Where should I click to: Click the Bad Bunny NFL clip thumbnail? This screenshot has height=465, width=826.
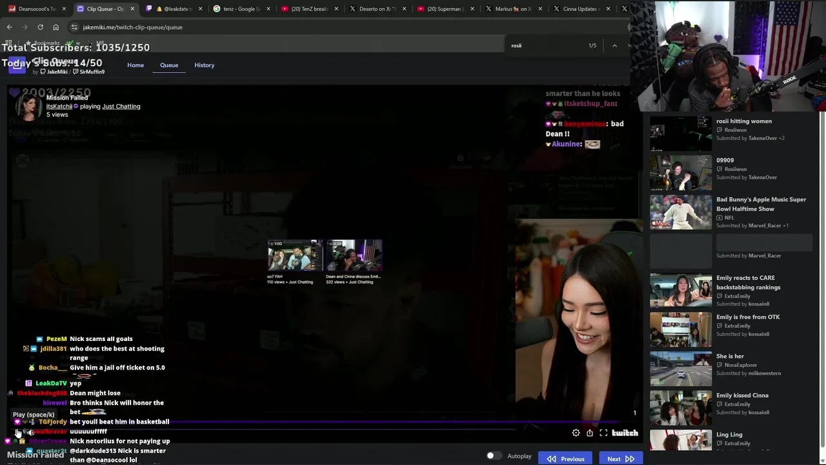click(681, 212)
